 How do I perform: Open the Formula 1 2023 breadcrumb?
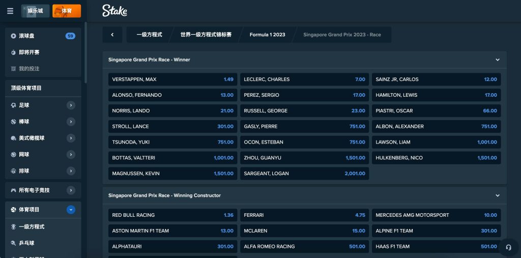click(x=268, y=35)
